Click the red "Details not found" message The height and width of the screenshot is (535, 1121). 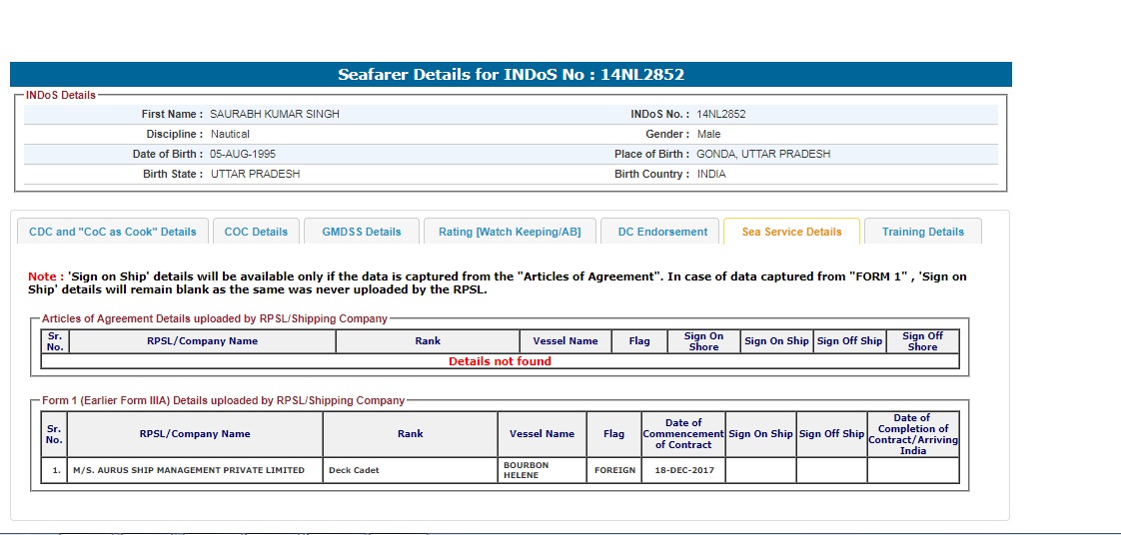coord(500,361)
